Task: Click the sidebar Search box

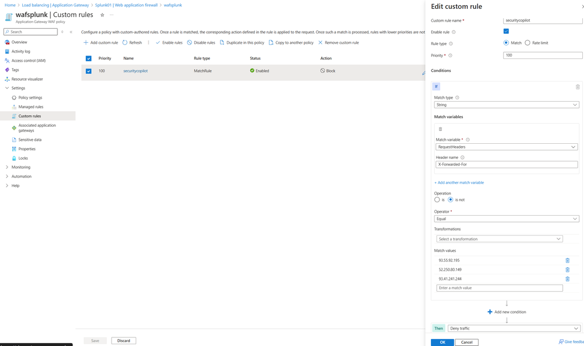Action: tap(30, 32)
